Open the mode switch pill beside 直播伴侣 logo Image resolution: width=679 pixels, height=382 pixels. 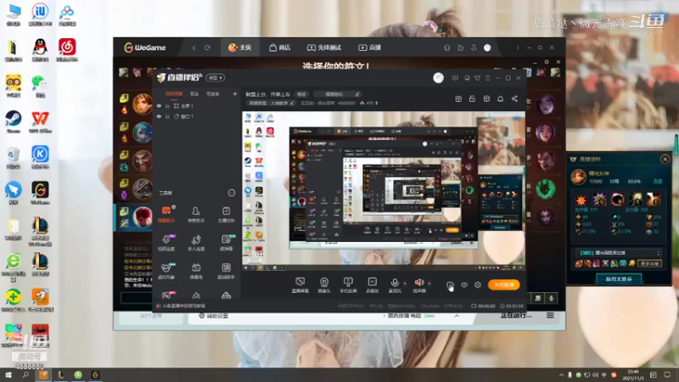[216, 78]
